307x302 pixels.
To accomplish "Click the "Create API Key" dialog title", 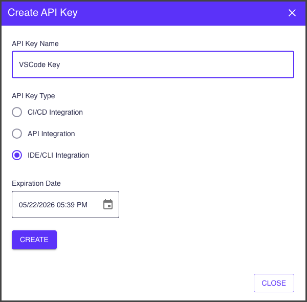I will [x=42, y=13].
